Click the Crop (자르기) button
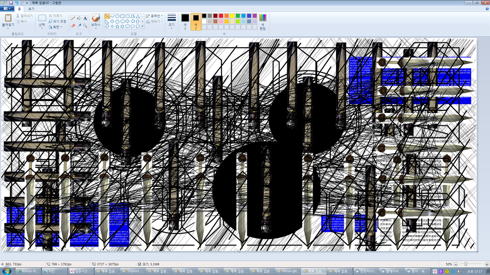The width and height of the screenshot is (490, 275). coord(55,16)
